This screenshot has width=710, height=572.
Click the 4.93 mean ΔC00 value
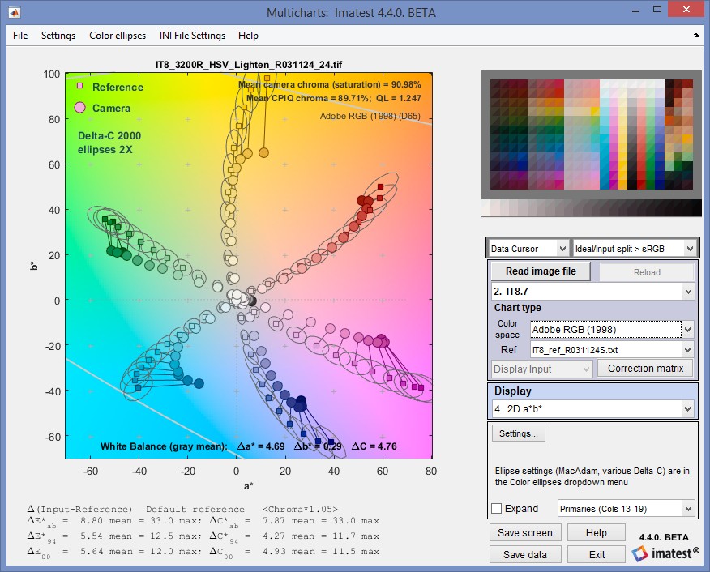pyautogui.click(x=274, y=551)
